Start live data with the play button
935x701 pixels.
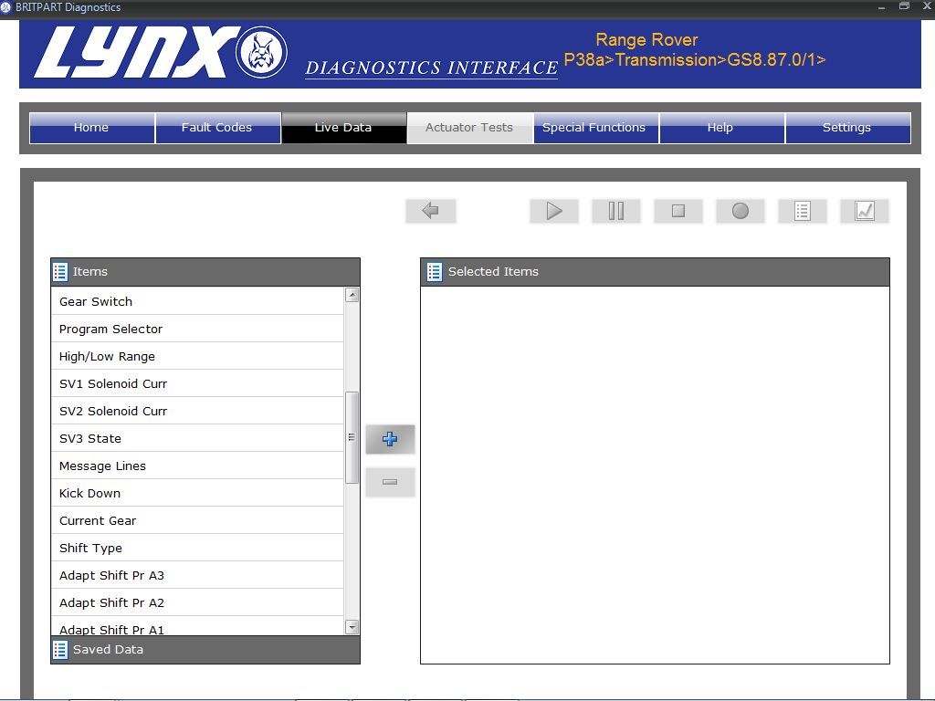(x=554, y=211)
